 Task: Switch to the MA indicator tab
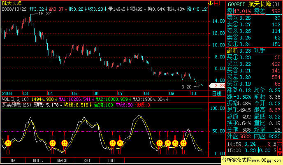point(13,160)
